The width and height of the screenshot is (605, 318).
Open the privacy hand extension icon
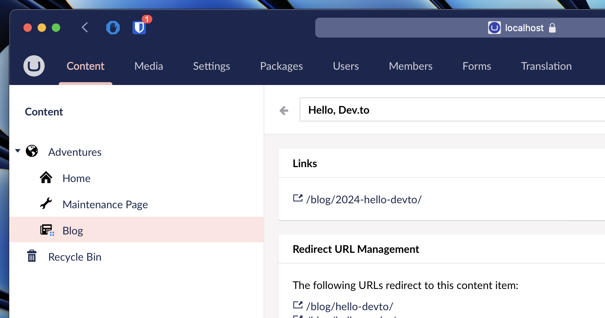[113, 28]
